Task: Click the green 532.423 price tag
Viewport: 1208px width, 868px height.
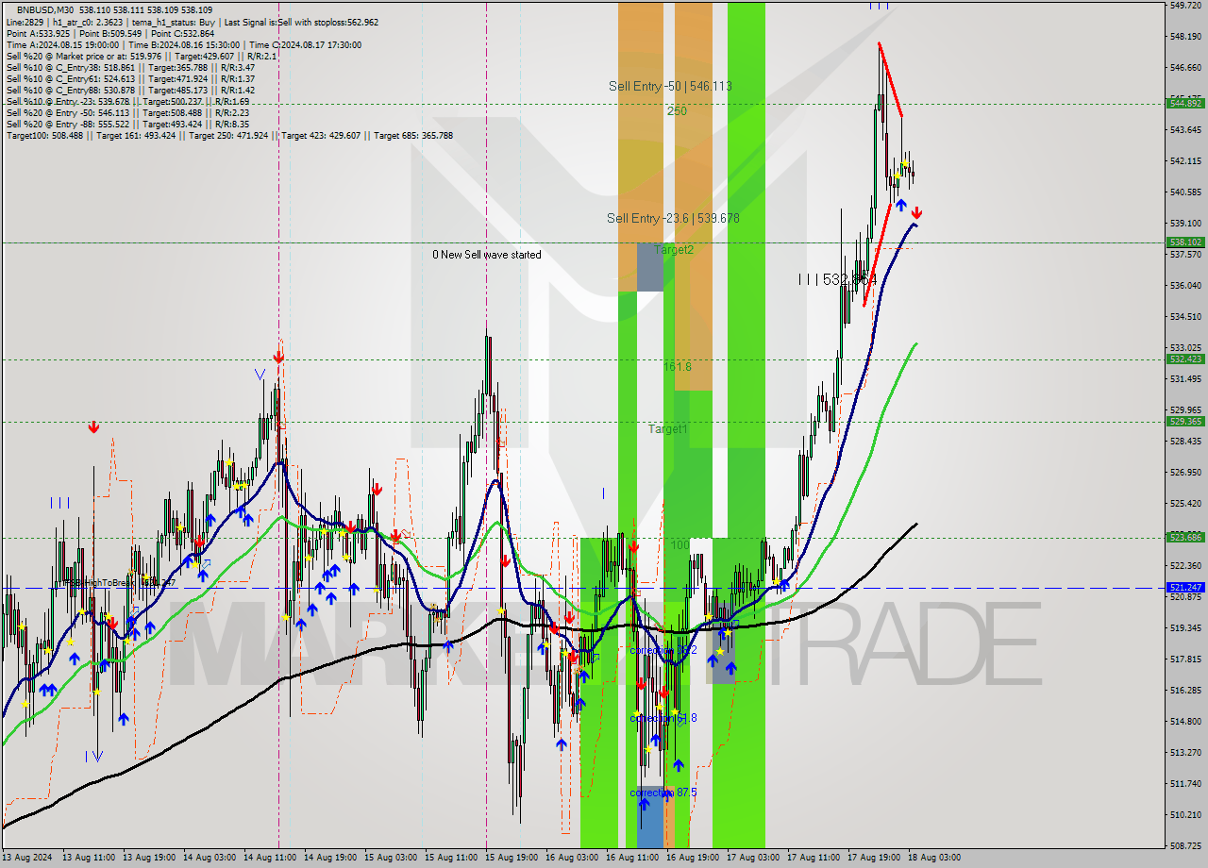Action: pyautogui.click(x=1185, y=359)
